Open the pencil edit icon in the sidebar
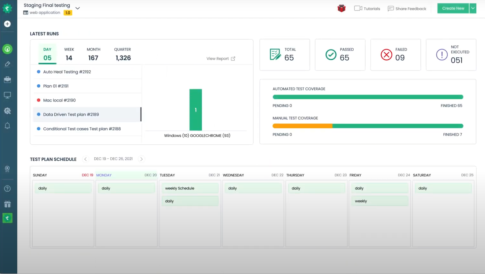Viewport: 485px width, 274px height. click(x=7, y=64)
